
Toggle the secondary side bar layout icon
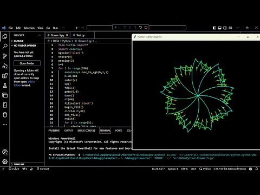tap(225, 28)
